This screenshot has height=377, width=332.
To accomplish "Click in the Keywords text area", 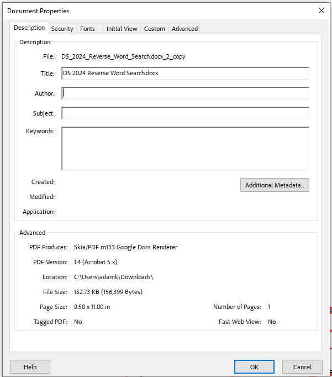I will point(185,149).
